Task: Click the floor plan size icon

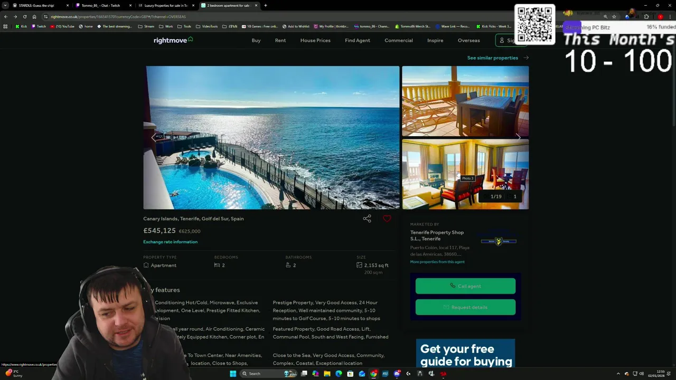Action: (360, 265)
